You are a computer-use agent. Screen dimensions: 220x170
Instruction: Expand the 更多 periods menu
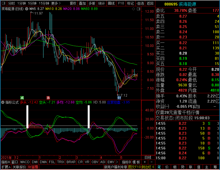(x=56, y=3)
